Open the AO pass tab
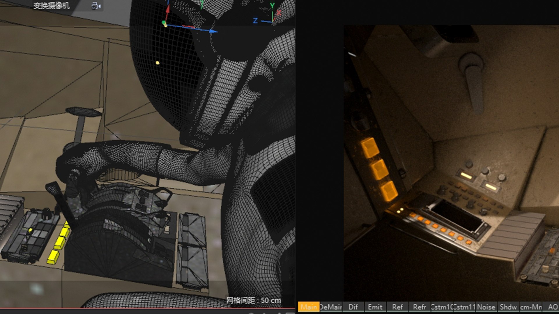The width and height of the screenshot is (559, 314). 551,307
